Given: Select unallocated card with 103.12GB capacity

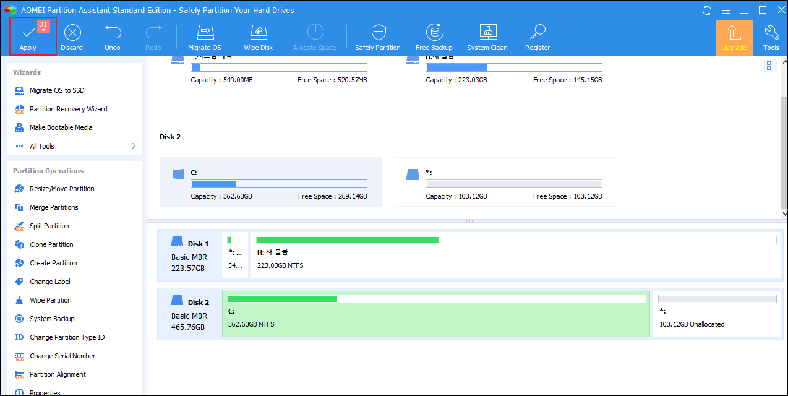Looking at the screenshot, I should pyautogui.click(x=506, y=182).
